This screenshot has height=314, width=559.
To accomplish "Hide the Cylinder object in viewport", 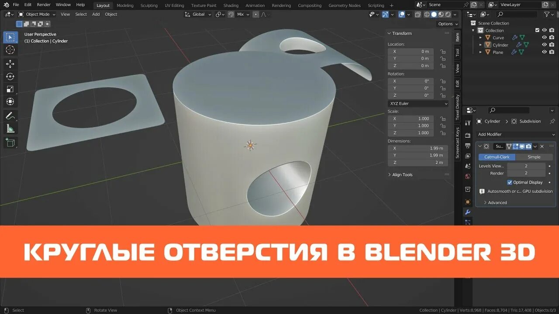I will pos(545,45).
